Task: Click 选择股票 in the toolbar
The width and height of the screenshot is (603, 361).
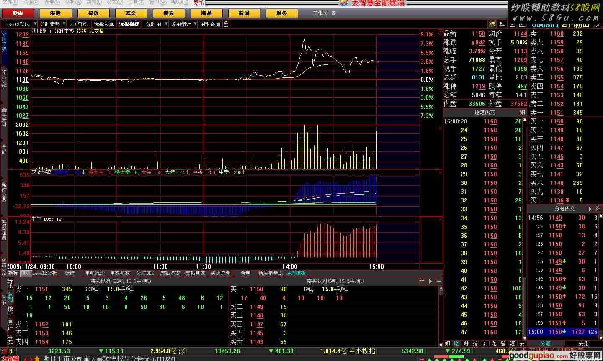Action: pos(104,24)
